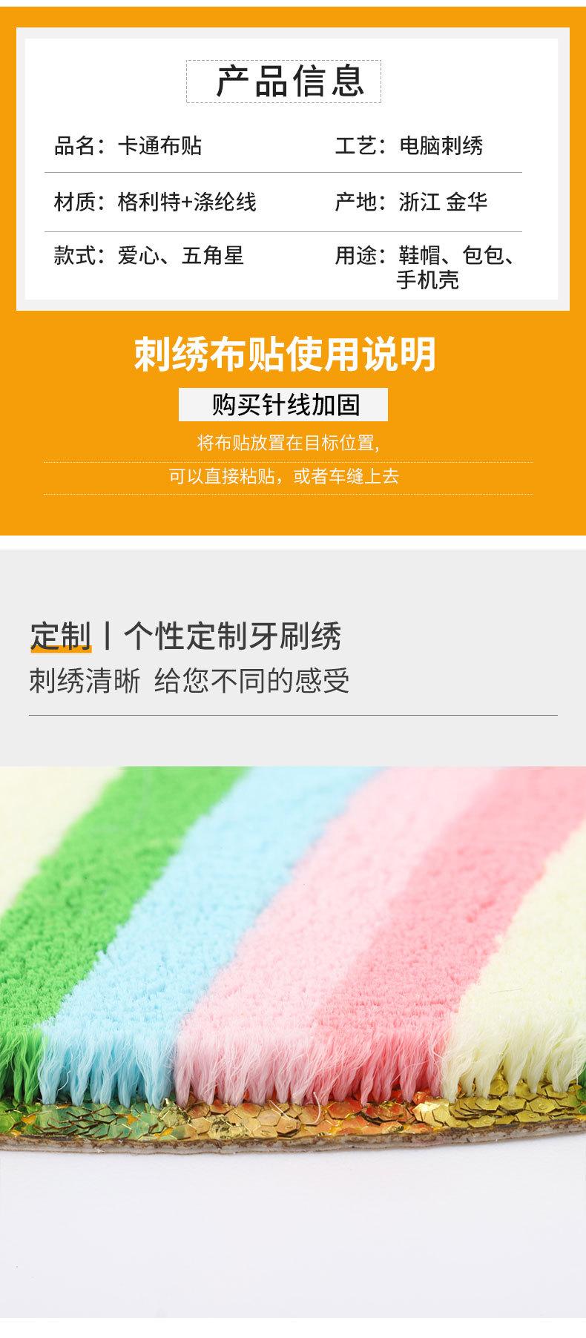Select the 将布贴放置在目标位置 line
The height and width of the screenshot is (1338, 586).
click(289, 444)
